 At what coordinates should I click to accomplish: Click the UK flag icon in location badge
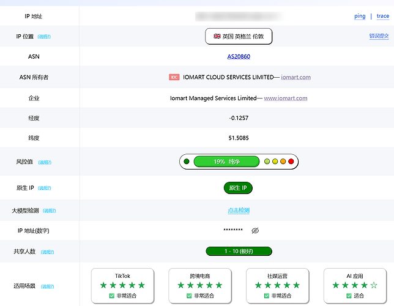tap(217, 36)
